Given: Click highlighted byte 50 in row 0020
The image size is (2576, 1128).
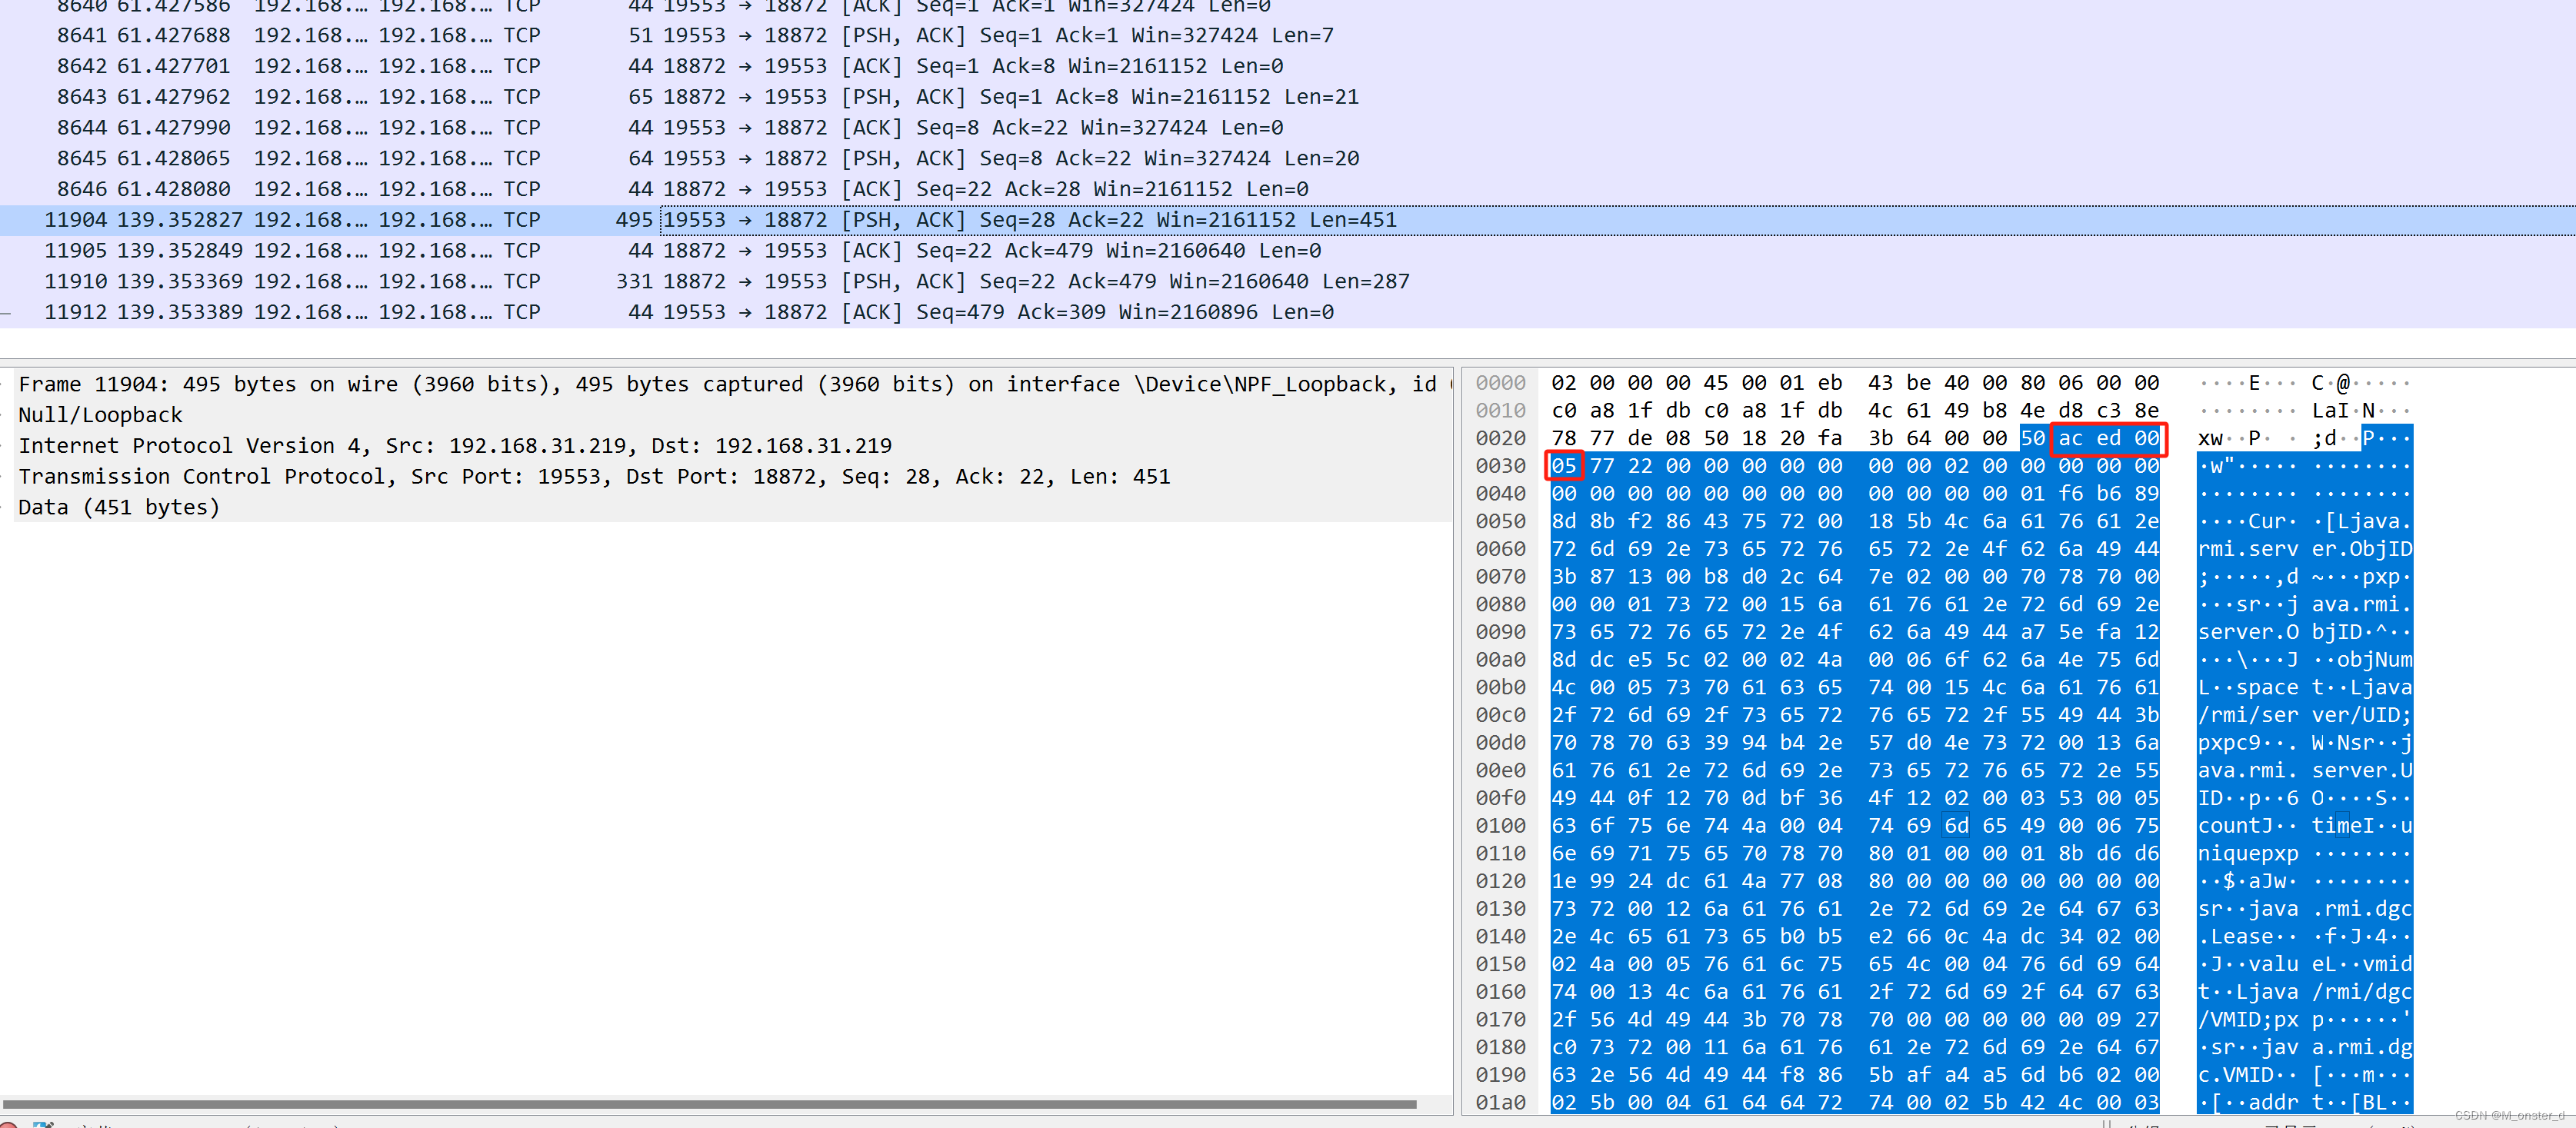Looking at the screenshot, I should tap(2033, 439).
